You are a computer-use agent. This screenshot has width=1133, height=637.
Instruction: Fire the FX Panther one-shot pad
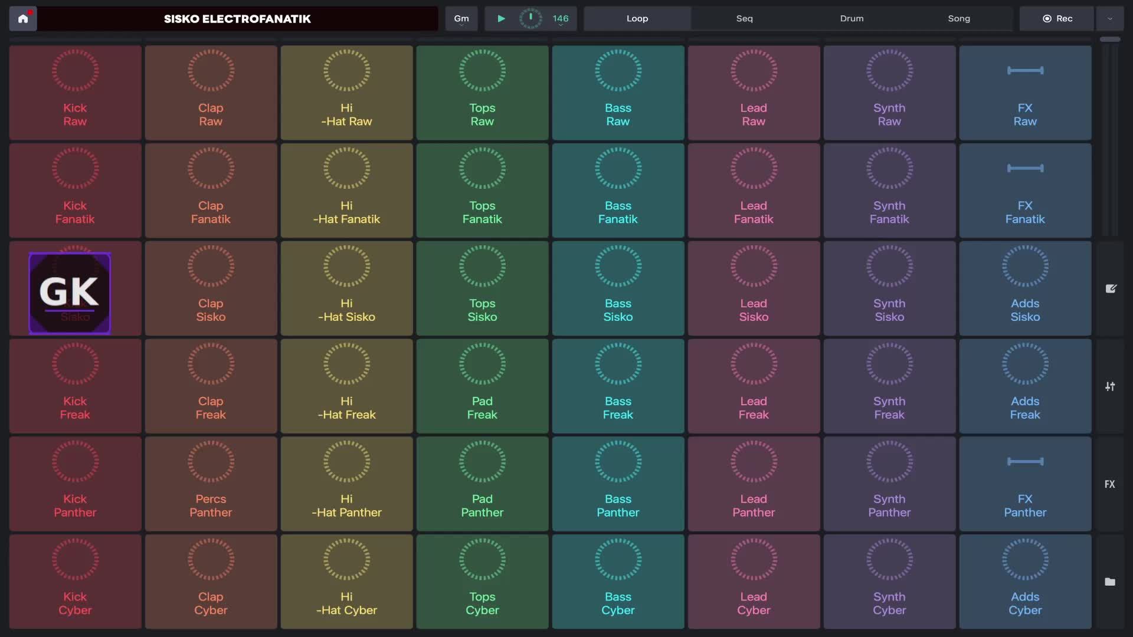click(x=1026, y=484)
